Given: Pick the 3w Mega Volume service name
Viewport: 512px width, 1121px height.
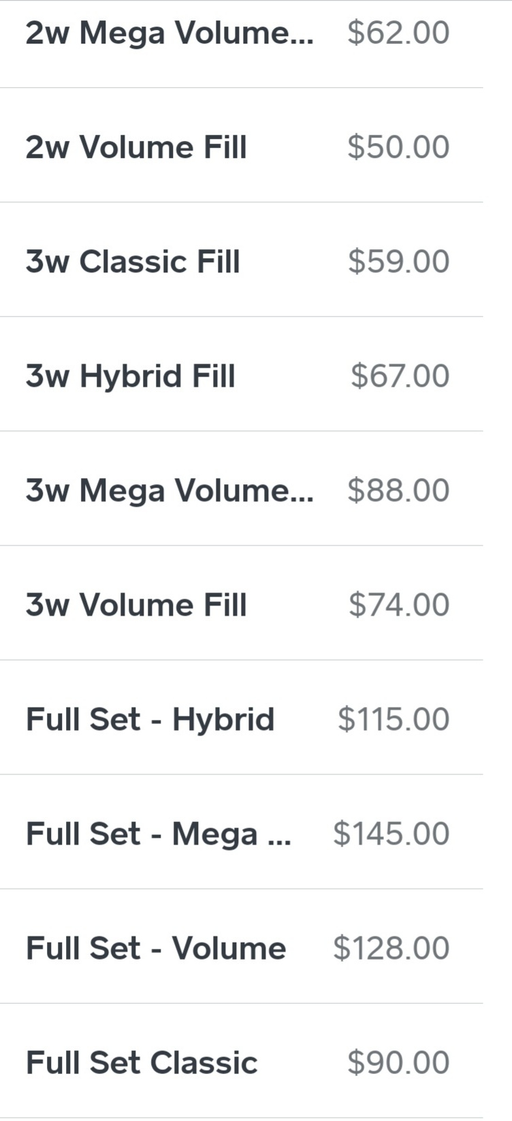Looking at the screenshot, I should 170,490.
